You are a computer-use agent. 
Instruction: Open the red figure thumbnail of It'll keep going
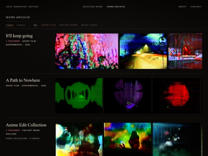[185, 51]
